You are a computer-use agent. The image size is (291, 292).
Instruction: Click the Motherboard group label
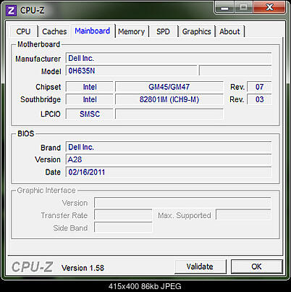click(38, 44)
